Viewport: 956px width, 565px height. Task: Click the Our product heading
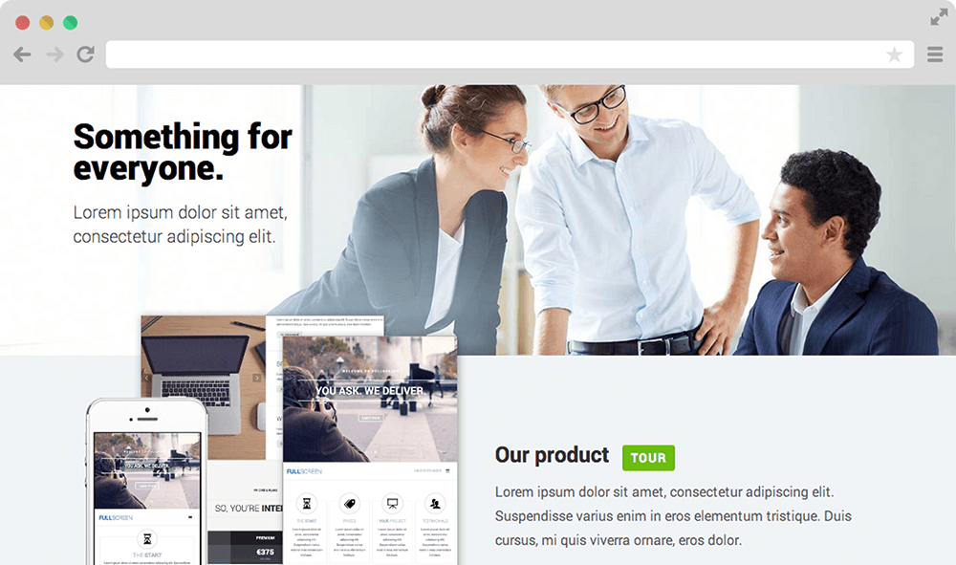(x=552, y=455)
